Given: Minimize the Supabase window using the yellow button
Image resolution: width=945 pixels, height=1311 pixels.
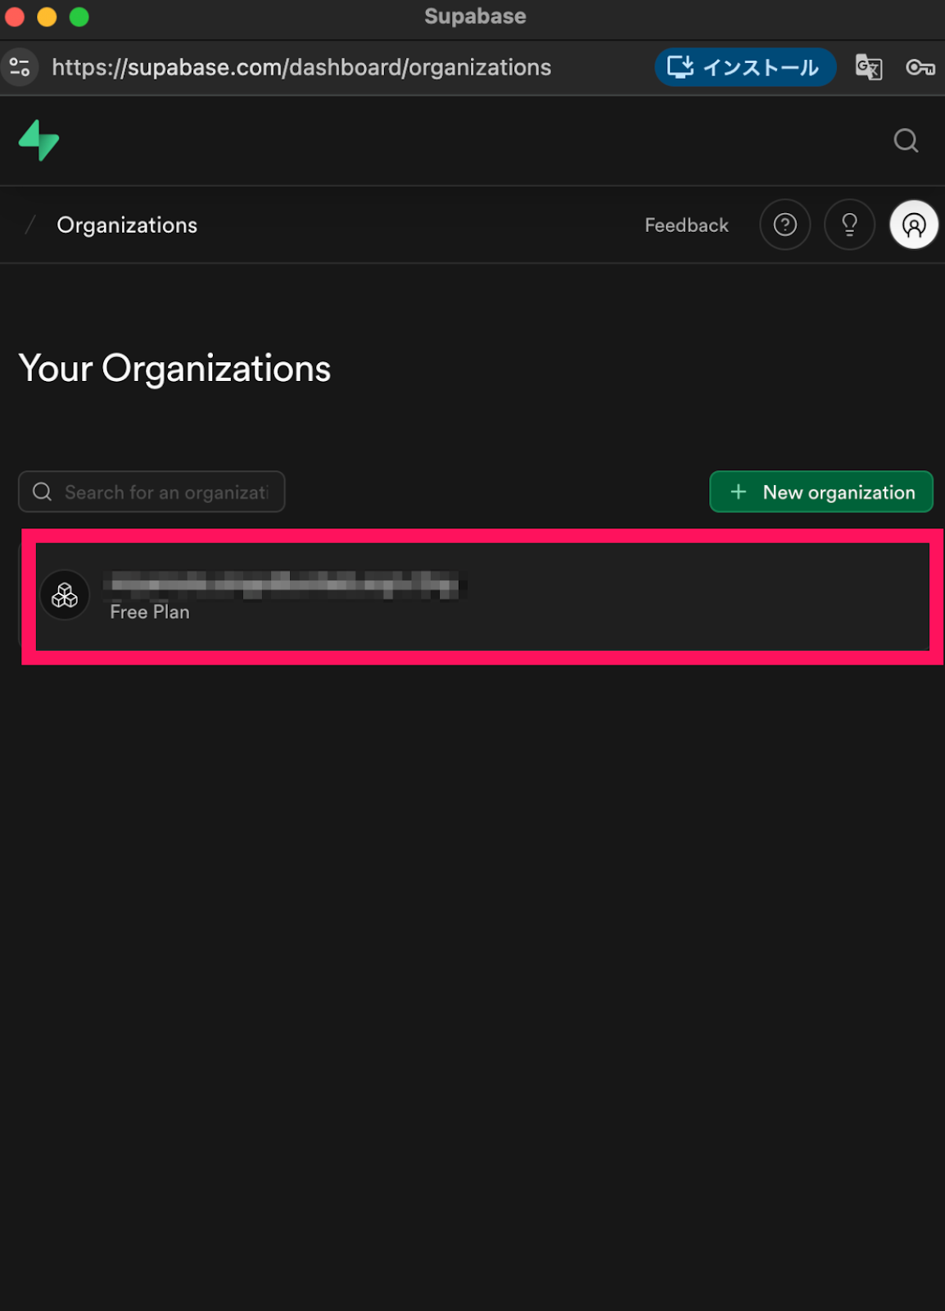Looking at the screenshot, I should point(47,16).
